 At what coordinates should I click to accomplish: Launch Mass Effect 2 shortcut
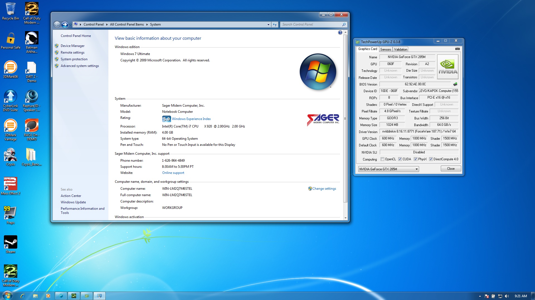point(11,186)
